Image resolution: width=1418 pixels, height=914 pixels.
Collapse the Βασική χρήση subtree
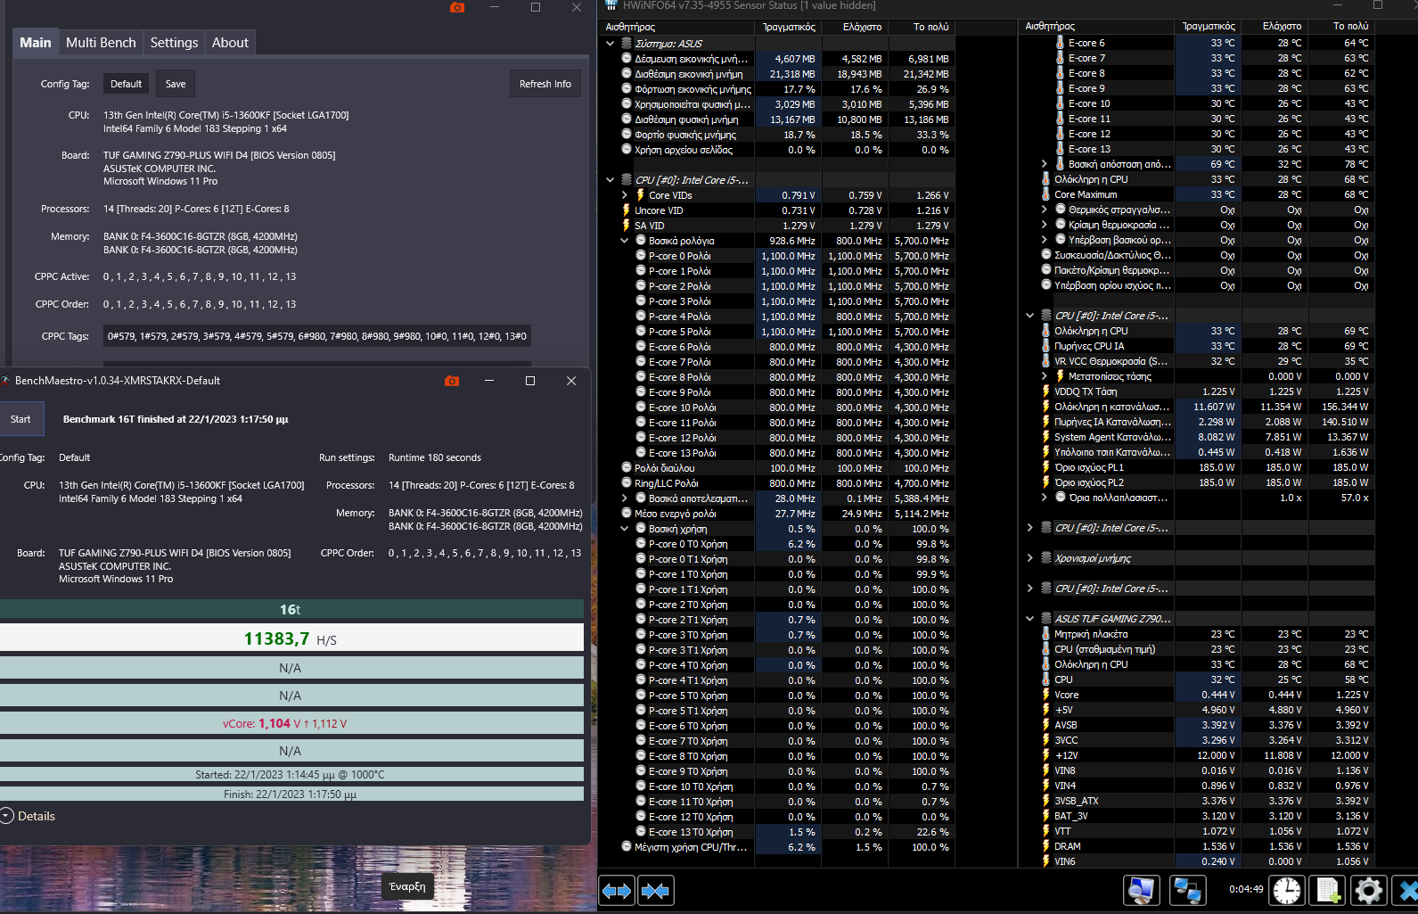[x=624, y=529]
